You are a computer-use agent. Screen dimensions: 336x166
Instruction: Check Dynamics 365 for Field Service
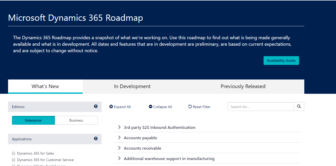pos(13,165)
